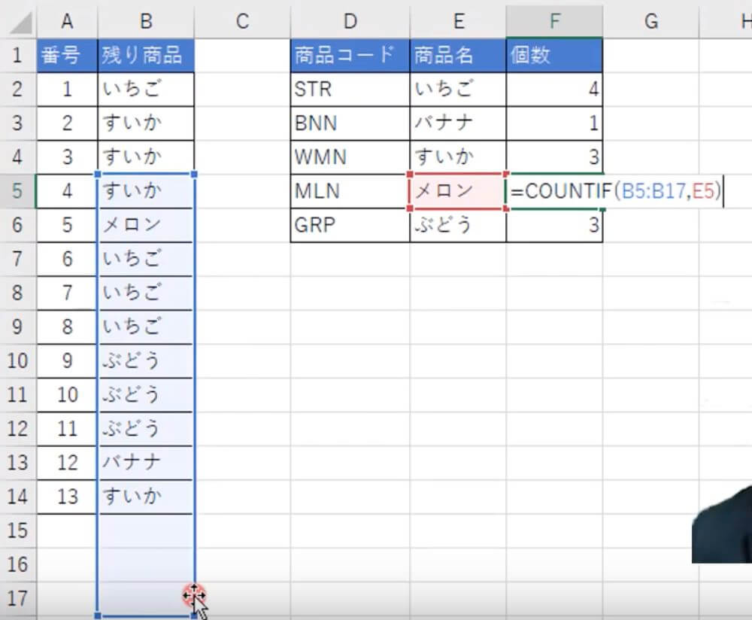Viewport: 752px width, 620px height.
Task: Select row 17 header
Action: tap(18, 599)
